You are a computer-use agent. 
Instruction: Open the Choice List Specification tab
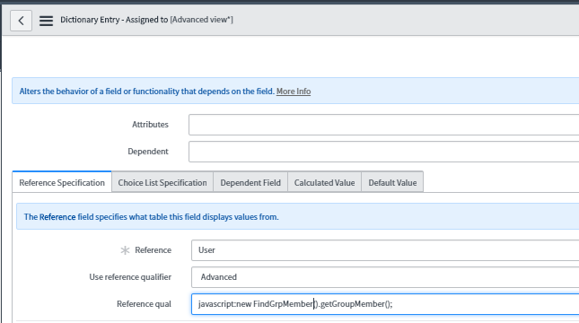point(162,182)
